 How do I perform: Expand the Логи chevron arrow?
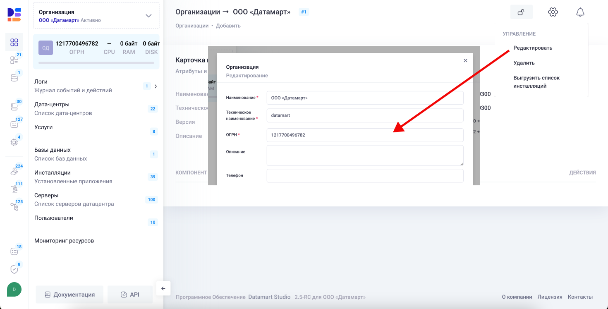point(156,86)
